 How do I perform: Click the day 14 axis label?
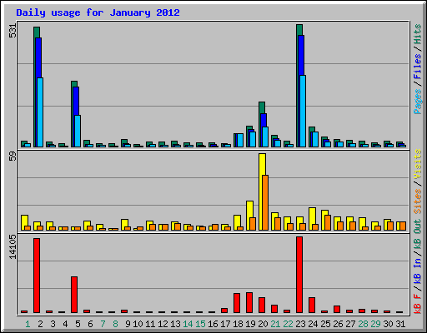click(x=188, y=324)
